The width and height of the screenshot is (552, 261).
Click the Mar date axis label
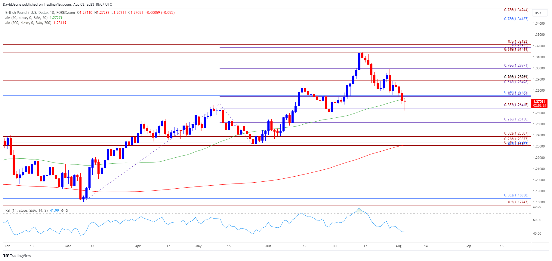68,246
